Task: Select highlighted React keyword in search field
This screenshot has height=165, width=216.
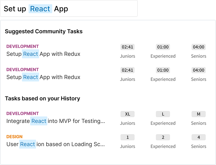Action: (x=40, y=9)
